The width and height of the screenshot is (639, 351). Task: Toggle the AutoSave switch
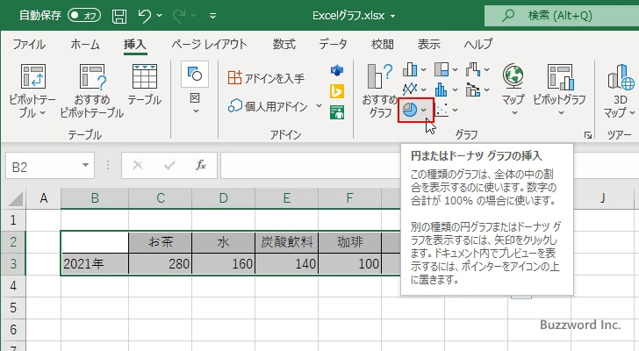[84, 16]
